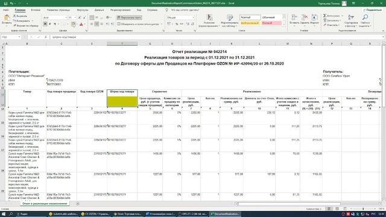The image size is (386, 217).
Task: Select the yellow Neutral cell style
Action: point(250,23)
